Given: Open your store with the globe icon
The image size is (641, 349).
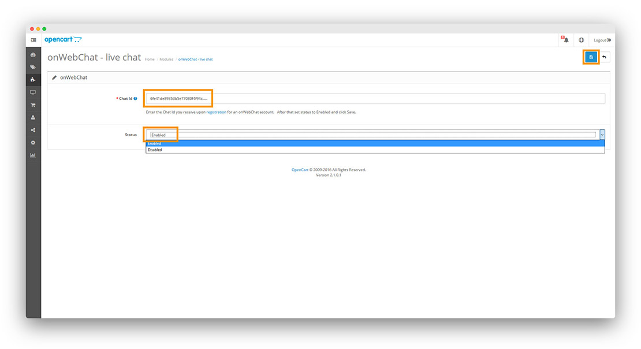Looking at the screenshot, I should point(581,39).
